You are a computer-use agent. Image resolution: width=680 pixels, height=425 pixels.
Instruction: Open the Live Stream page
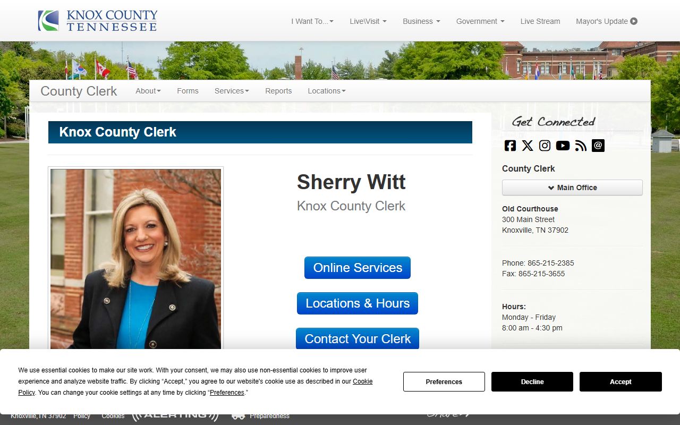tap(540, 21)
